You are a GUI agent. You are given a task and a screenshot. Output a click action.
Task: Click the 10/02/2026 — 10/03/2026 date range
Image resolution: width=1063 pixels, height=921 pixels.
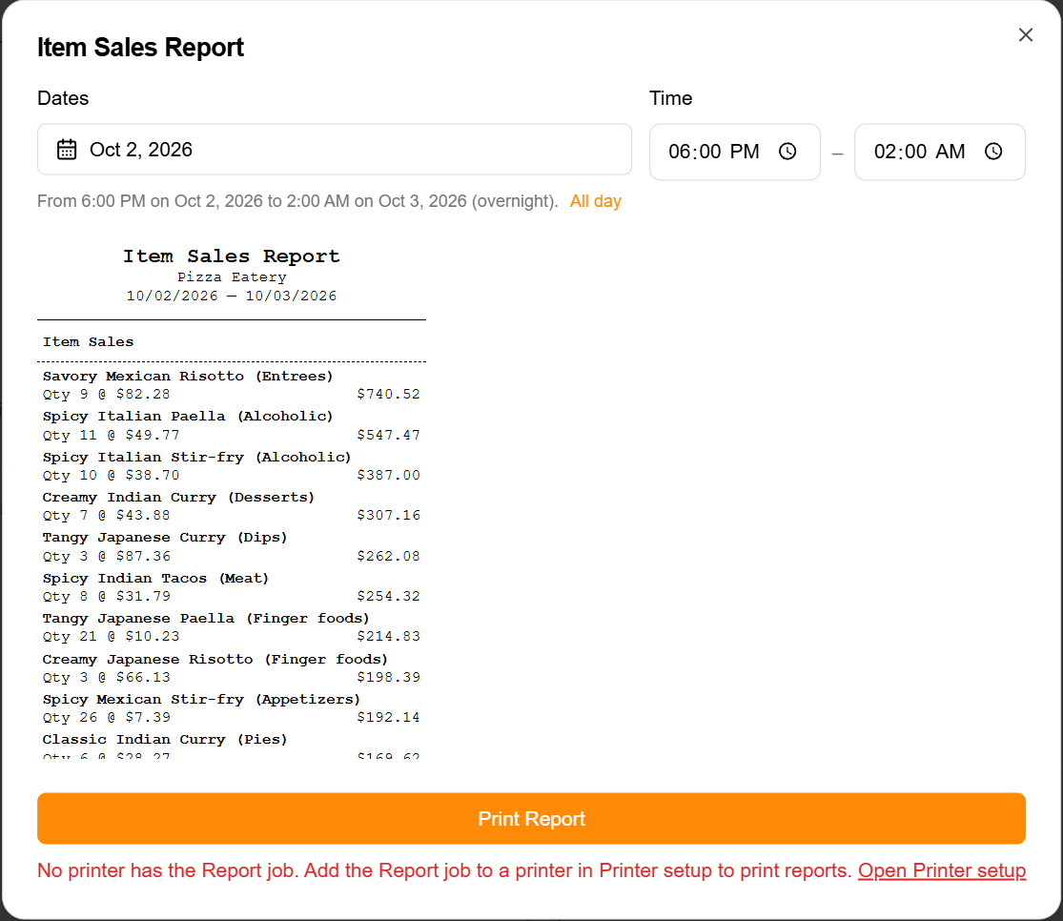tap(232, 296)
